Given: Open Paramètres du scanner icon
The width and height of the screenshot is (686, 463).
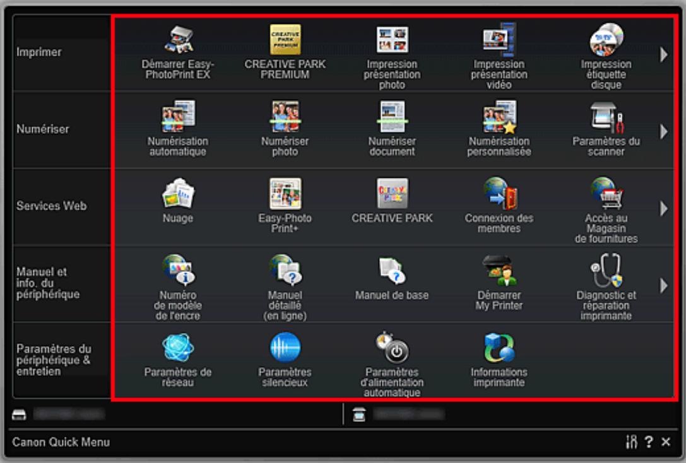Looking at the screenshot, I should tap(606, 117).
